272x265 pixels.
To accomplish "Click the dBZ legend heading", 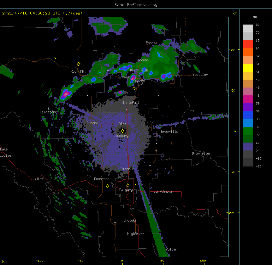I will [256, 17].
